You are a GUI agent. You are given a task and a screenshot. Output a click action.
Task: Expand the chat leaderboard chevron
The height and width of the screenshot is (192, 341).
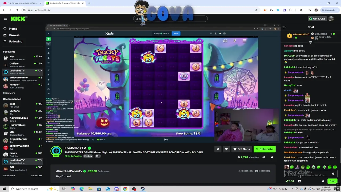(x=311, y=43)
